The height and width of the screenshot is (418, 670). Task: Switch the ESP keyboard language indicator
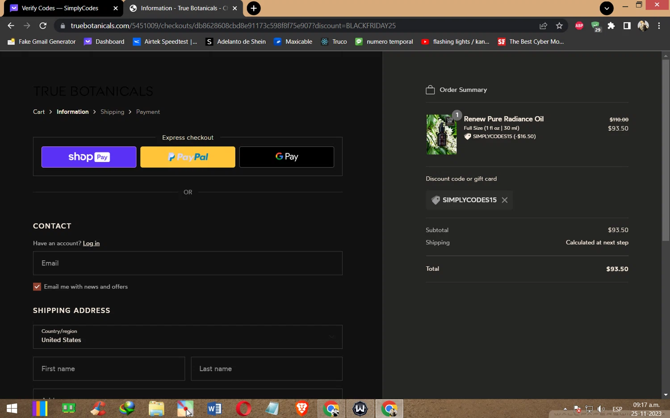pyautogui.click(x=617, y=409)
